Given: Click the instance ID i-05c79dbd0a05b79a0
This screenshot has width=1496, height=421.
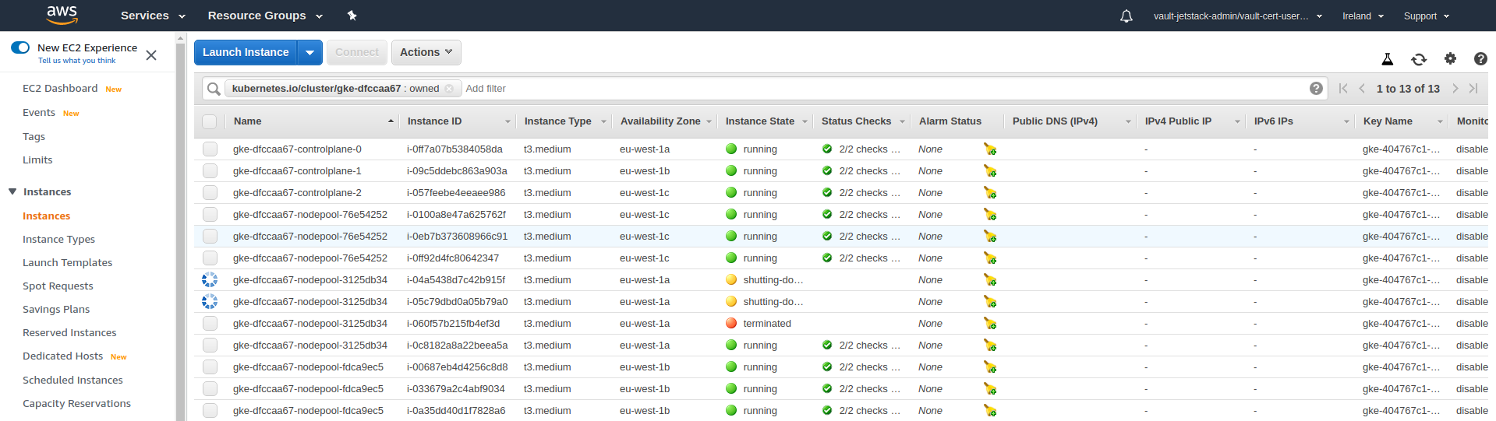Looking at the screenshot, I should pos(457,302).
